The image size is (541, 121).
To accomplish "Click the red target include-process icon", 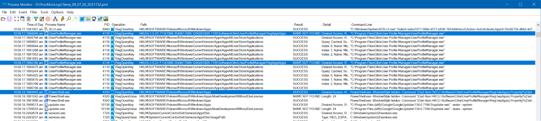I will click(x=48, y=19).
